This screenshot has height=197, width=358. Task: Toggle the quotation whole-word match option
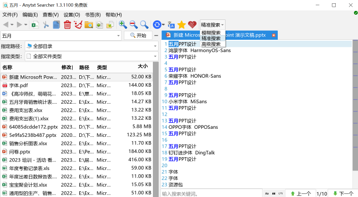click(x=273, y=194)
